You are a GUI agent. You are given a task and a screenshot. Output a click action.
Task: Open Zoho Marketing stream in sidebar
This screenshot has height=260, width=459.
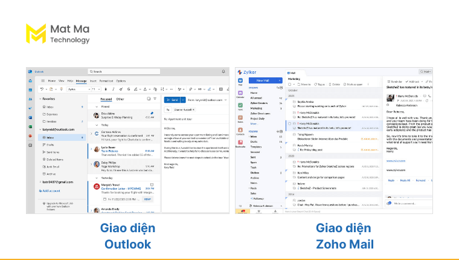click(256, 108)
